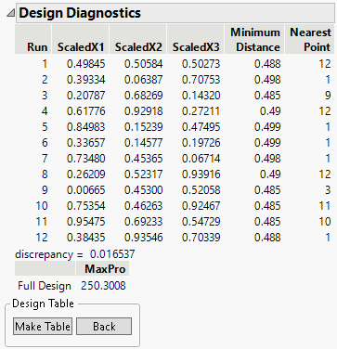
Task: Select ScaledX1 value 0.73480
Action: (x=86, y=159)
